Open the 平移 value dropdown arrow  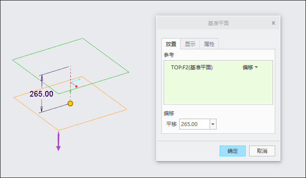click(x=213, y=124)
